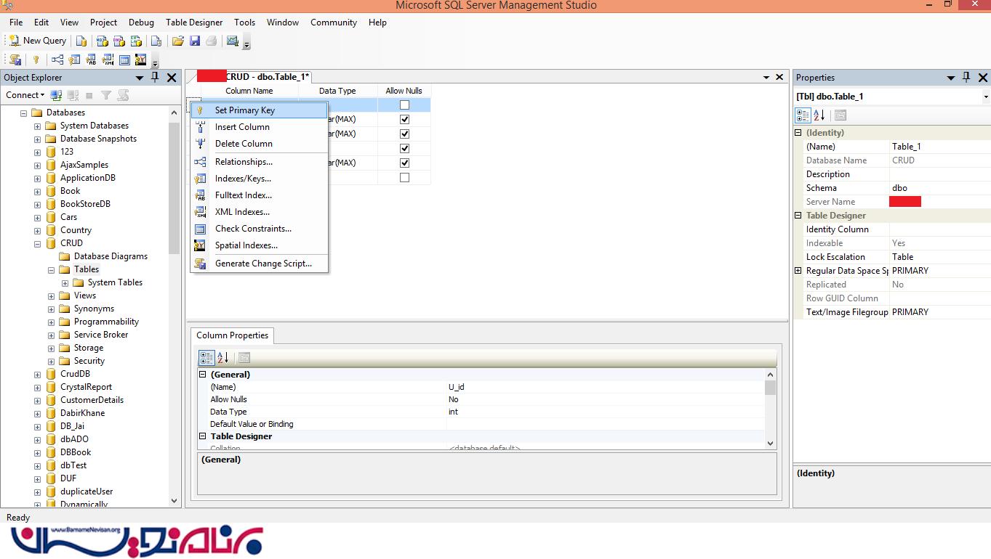This screenshot has height=559, width=991.
Task: Select Set Primary Key from context menu
Action: pos(244,110)
